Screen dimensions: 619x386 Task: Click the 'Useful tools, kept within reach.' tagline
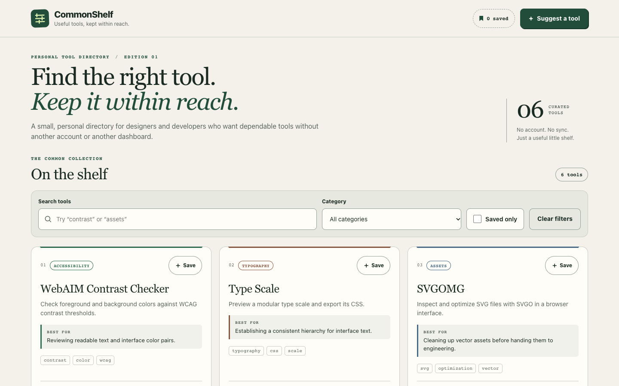(92, 24)
